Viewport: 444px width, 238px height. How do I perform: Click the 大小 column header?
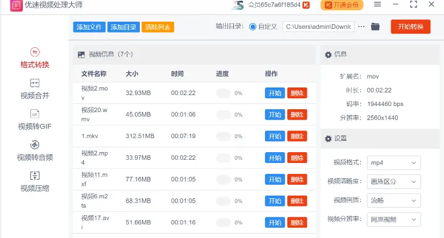pos(132,74)
